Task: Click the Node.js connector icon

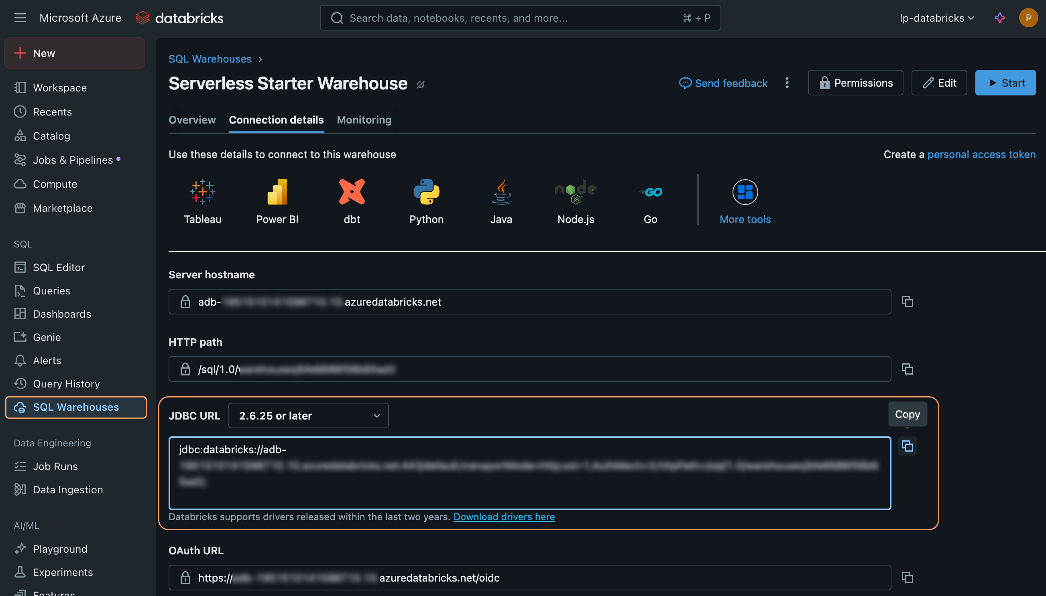Action: 576,192
